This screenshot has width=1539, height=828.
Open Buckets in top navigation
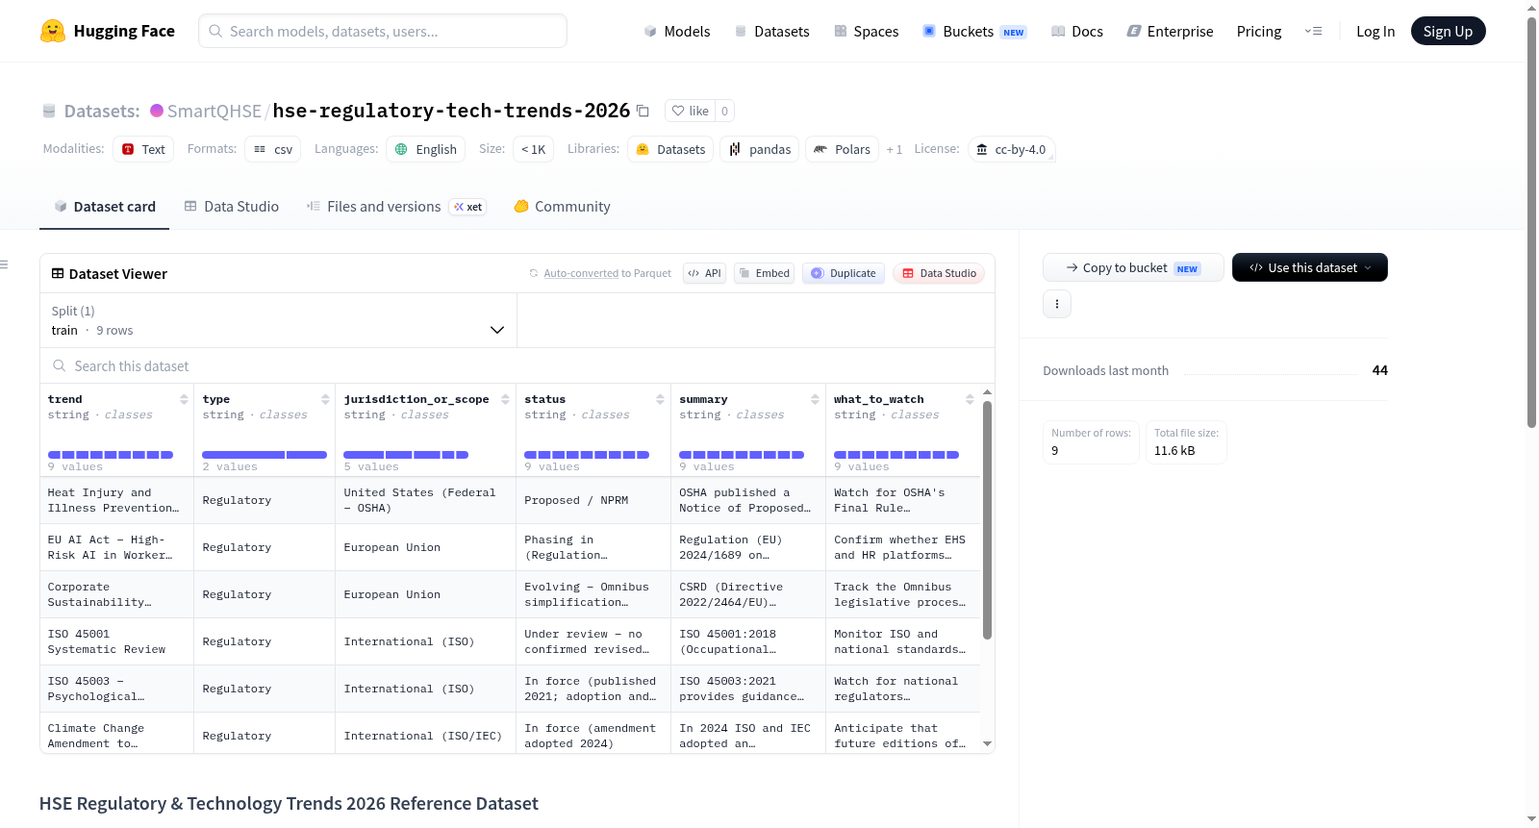974,31
